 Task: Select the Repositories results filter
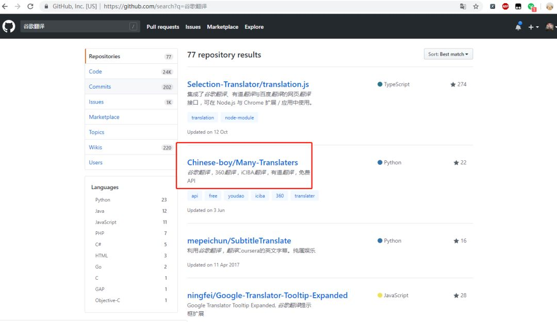pos(131,56)
